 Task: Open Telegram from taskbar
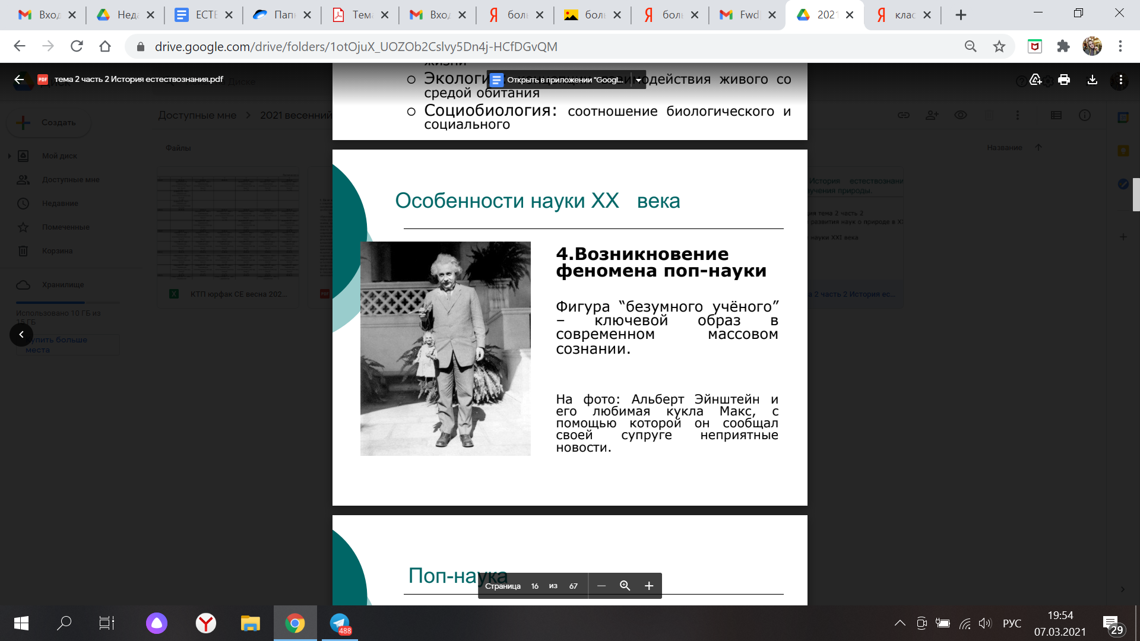[x=340, y=623]
